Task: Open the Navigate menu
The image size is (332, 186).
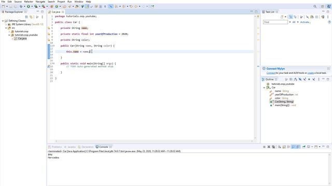Action: coord(40,2)
